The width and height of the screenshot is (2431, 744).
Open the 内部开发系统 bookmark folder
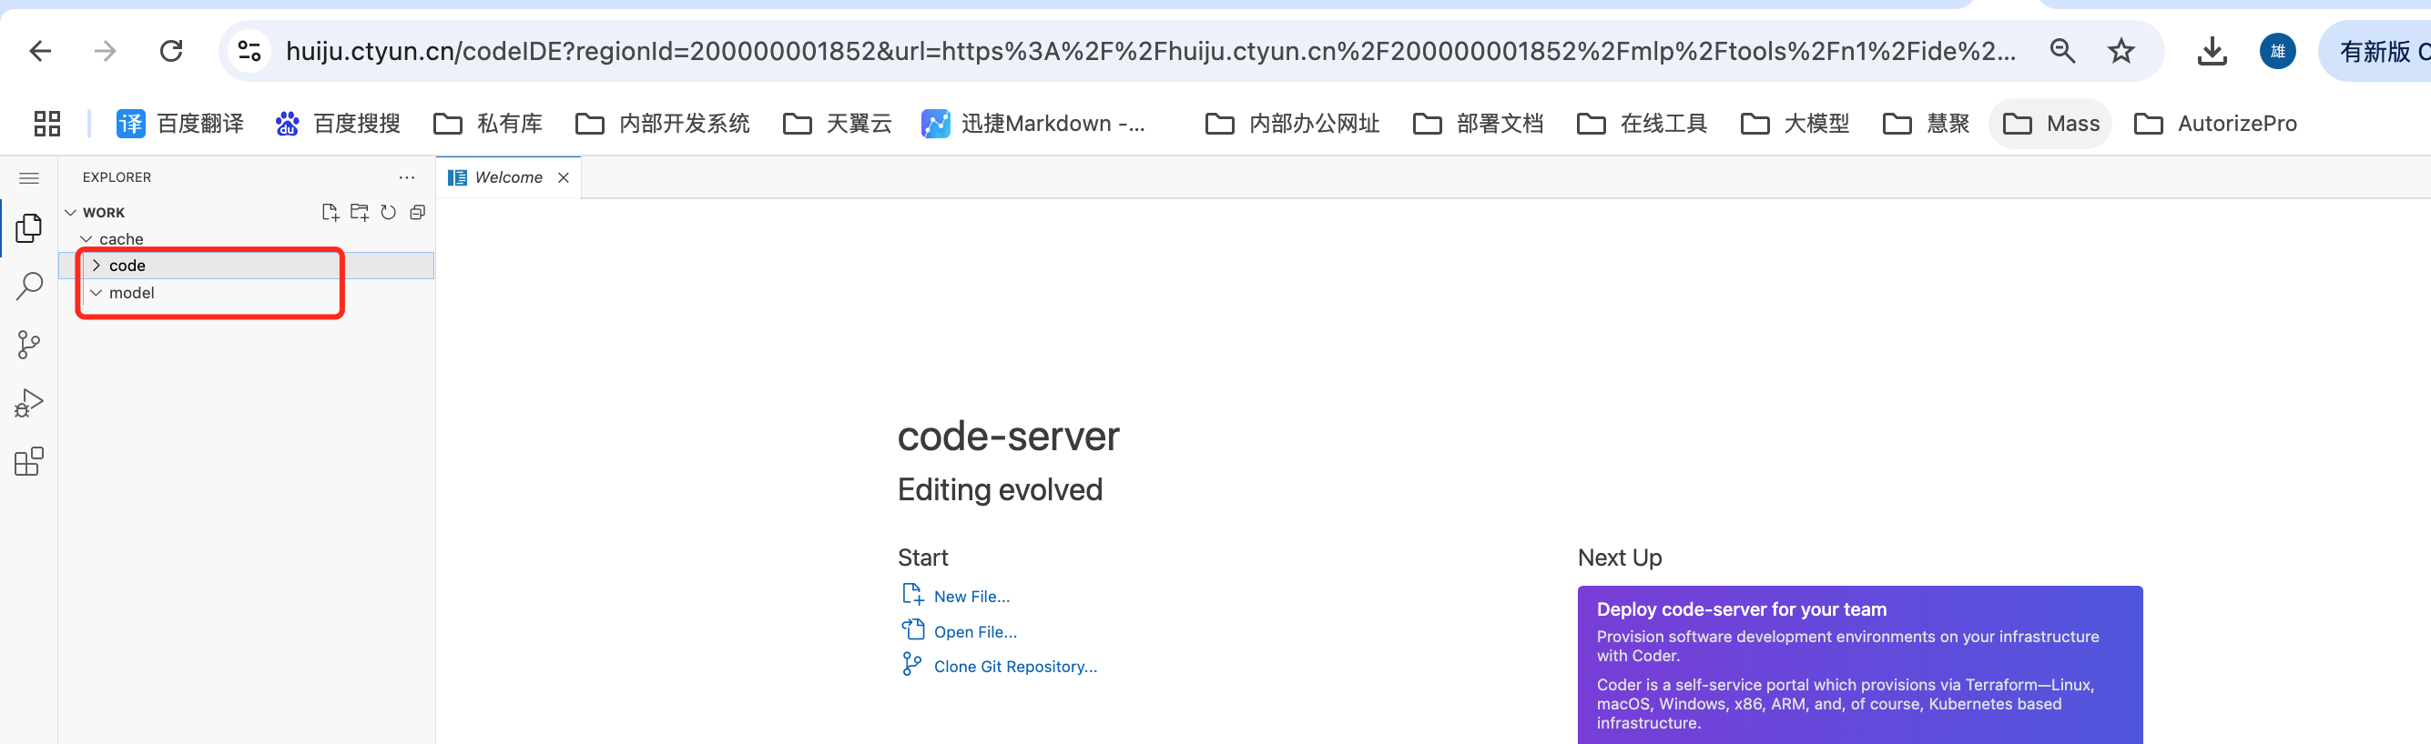click(x=663, y=124)
